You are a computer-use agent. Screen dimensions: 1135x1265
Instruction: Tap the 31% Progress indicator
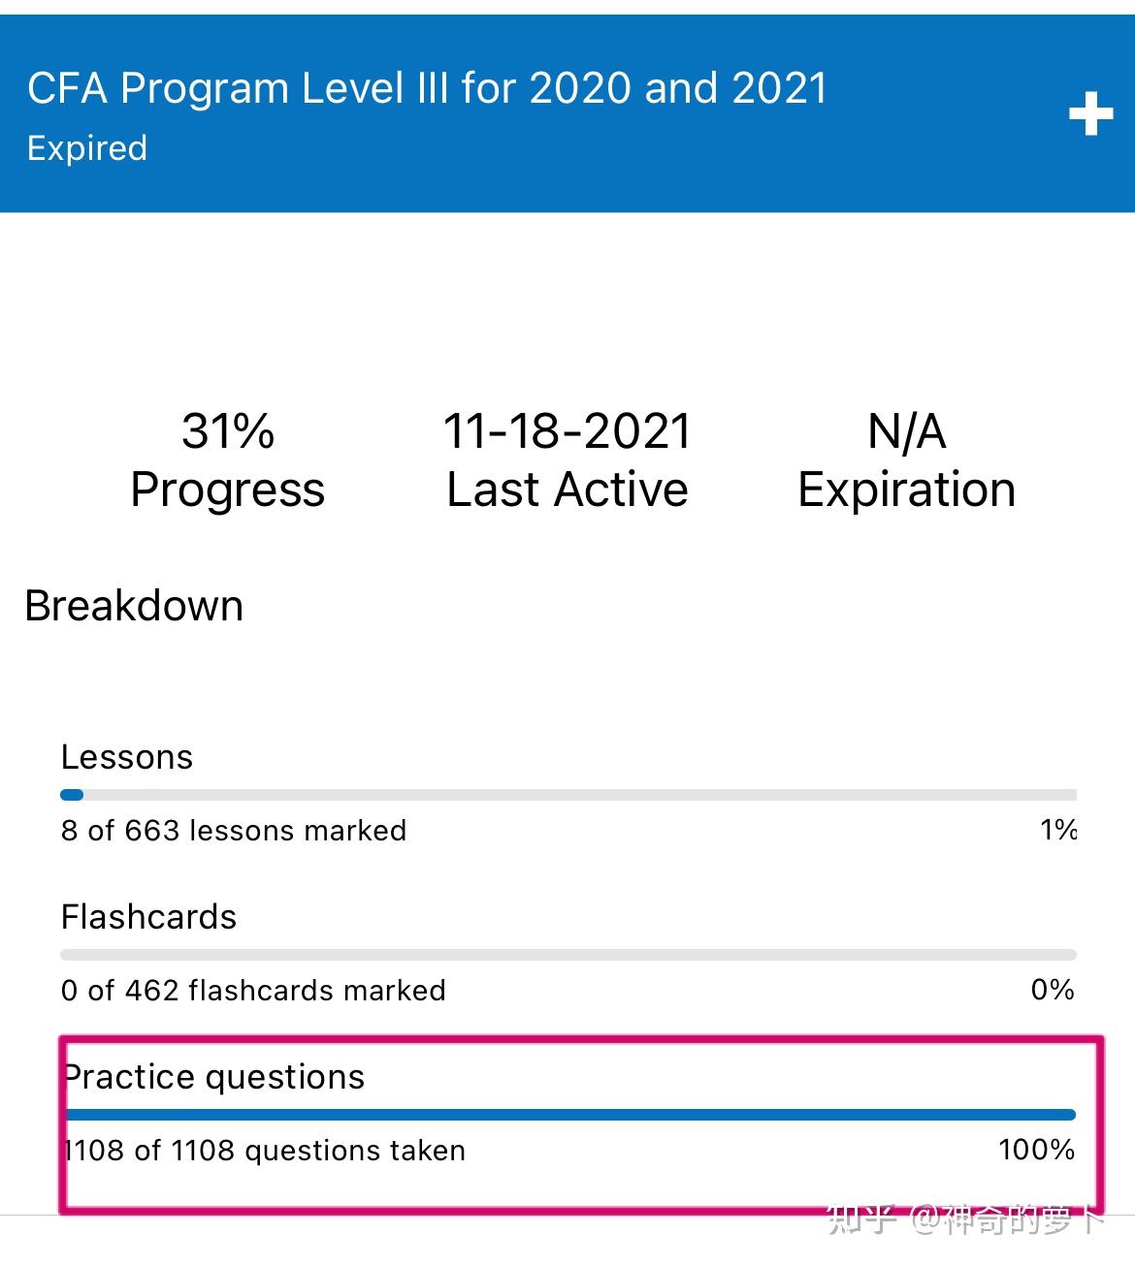click(x=227, y=460)
